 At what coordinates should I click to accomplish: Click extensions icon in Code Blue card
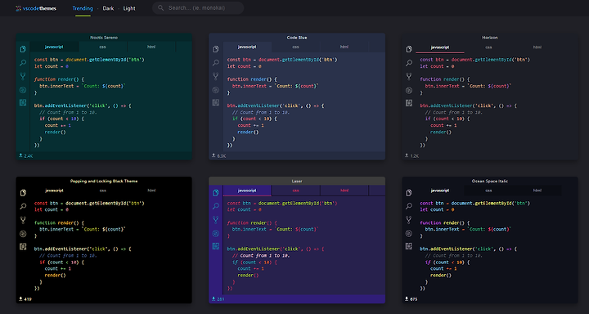[216, 102]
